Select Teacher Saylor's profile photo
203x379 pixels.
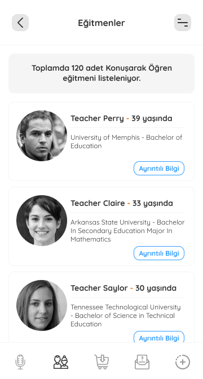[x=42, y=305]
